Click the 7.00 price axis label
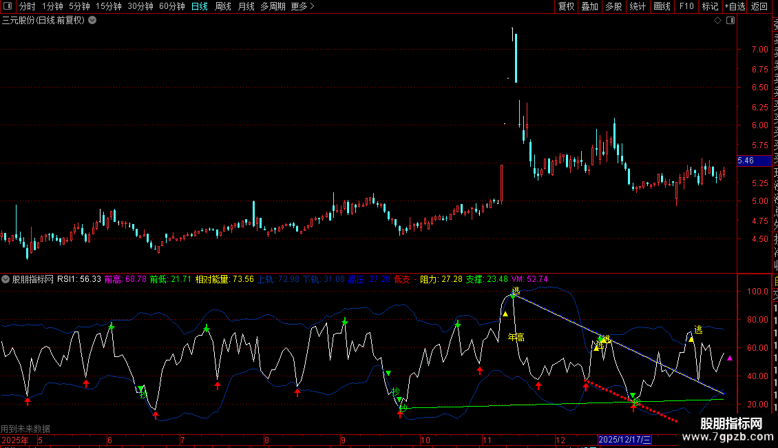The width and height of the screenshot is (778, 448). point(759,49)
